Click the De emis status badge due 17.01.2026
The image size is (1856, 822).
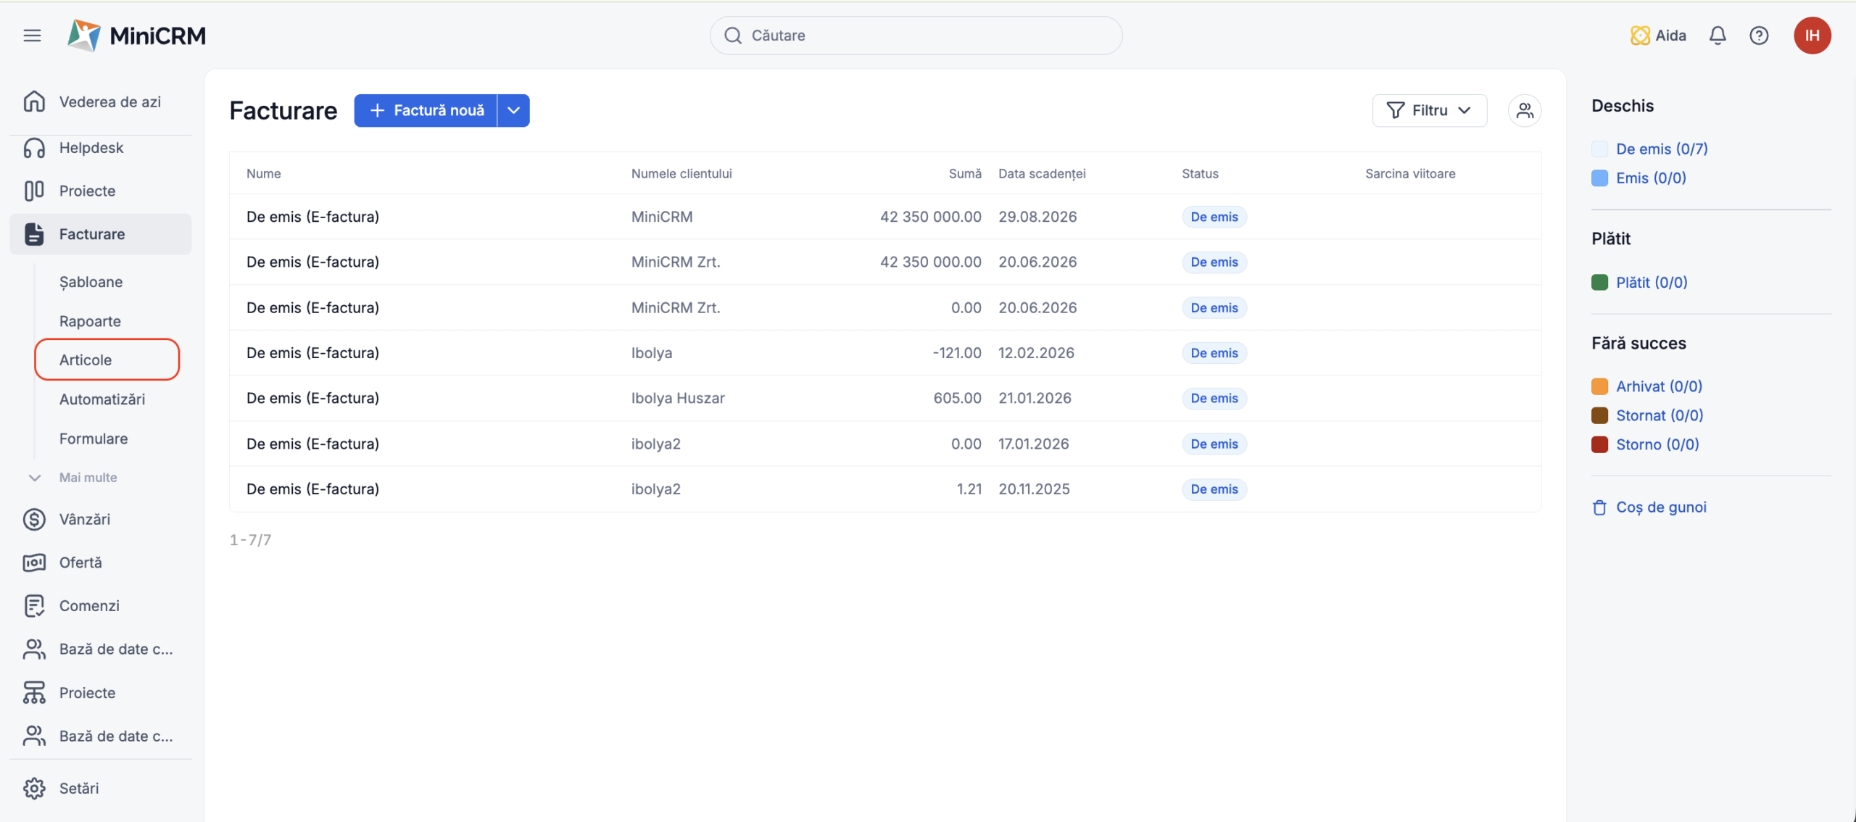pos(1214,444)
